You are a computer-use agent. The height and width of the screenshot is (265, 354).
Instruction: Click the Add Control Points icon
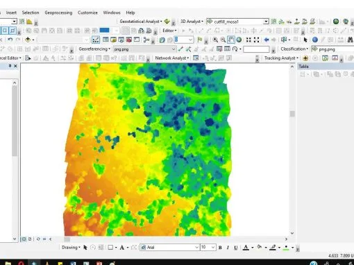(180, 49)
